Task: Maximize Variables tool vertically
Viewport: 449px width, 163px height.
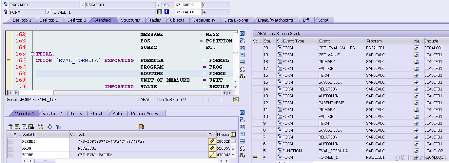Action: [242, 134]
